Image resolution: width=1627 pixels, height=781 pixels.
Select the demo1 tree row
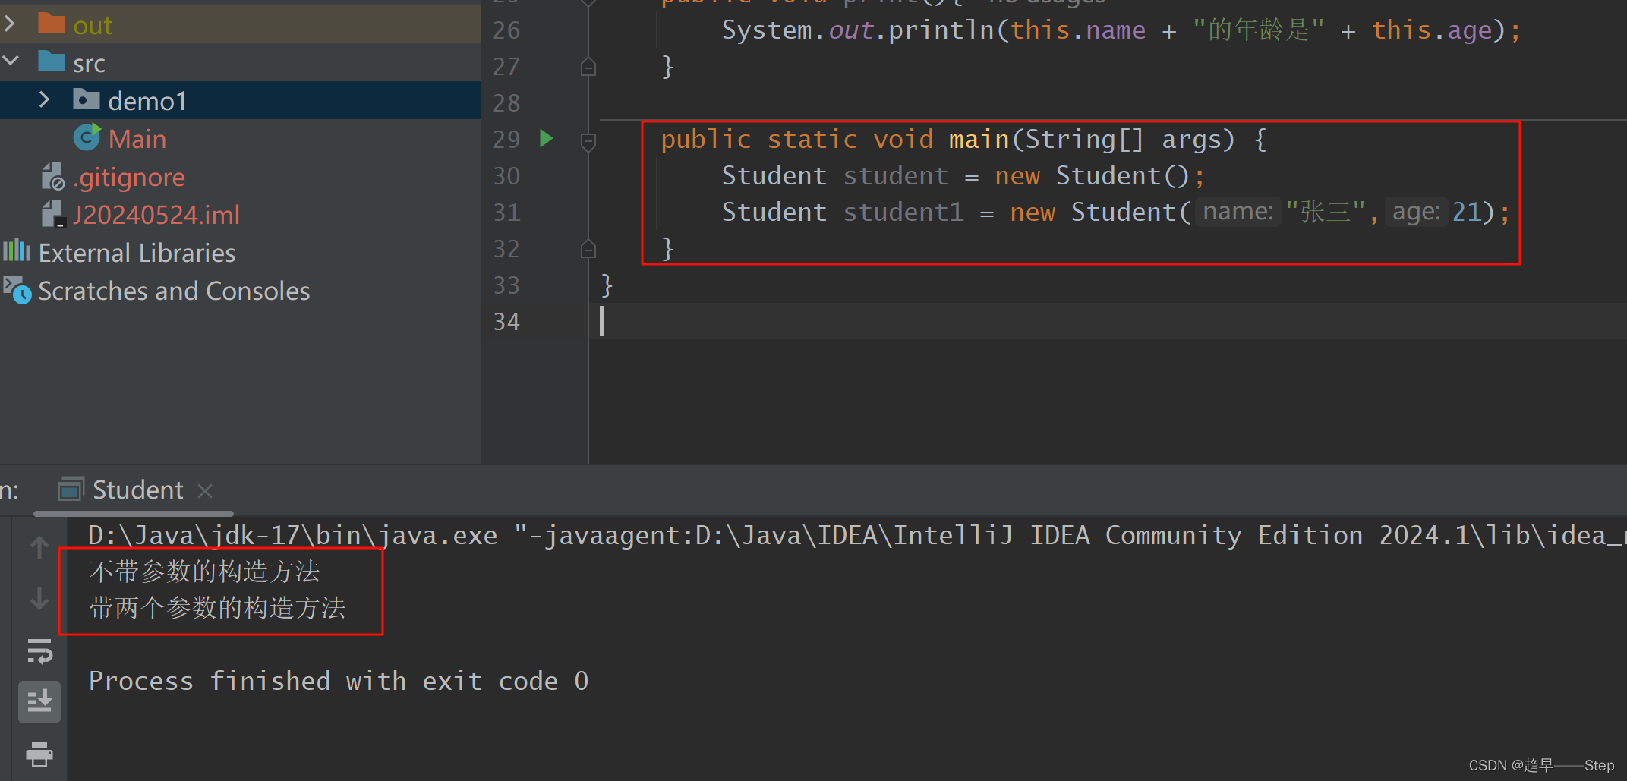coord(241,100)
